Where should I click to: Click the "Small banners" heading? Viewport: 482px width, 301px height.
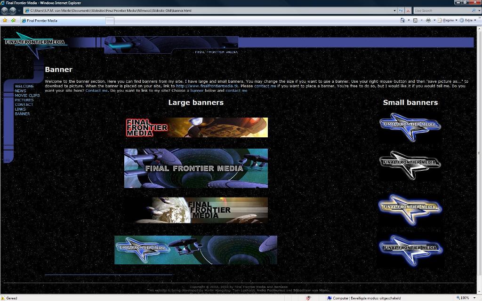click(x=410, y=103)
